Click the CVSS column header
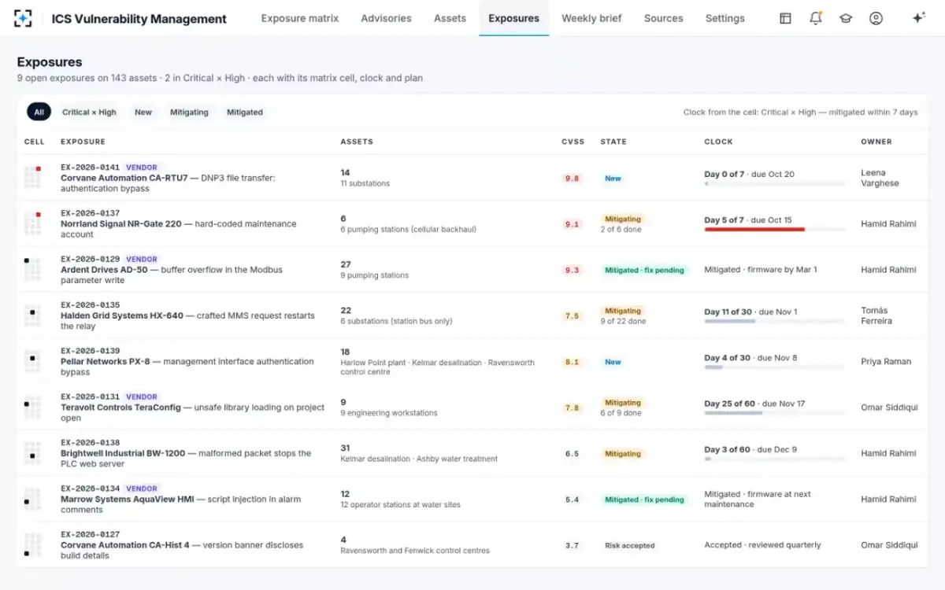Screen dimensions: 945x590 tap(573, 142)
